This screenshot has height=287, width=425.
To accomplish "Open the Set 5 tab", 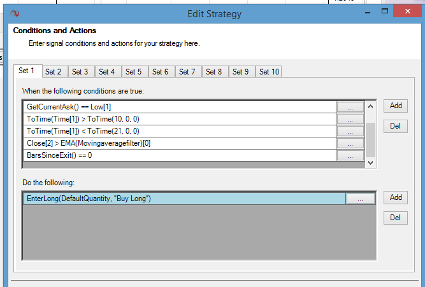I will click(134, 72).
